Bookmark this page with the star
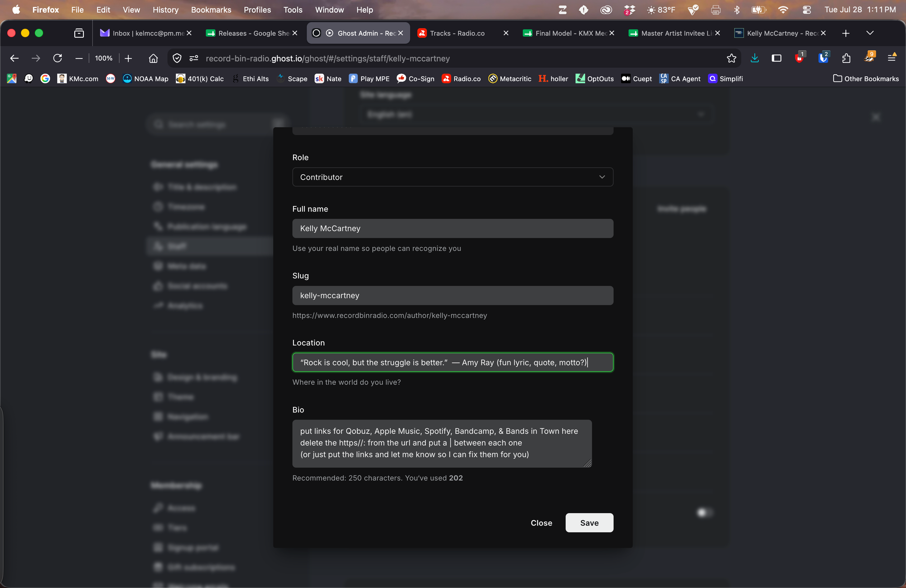Image resolution: width=906 pixels, height=588 pixels. pos(731,58)
